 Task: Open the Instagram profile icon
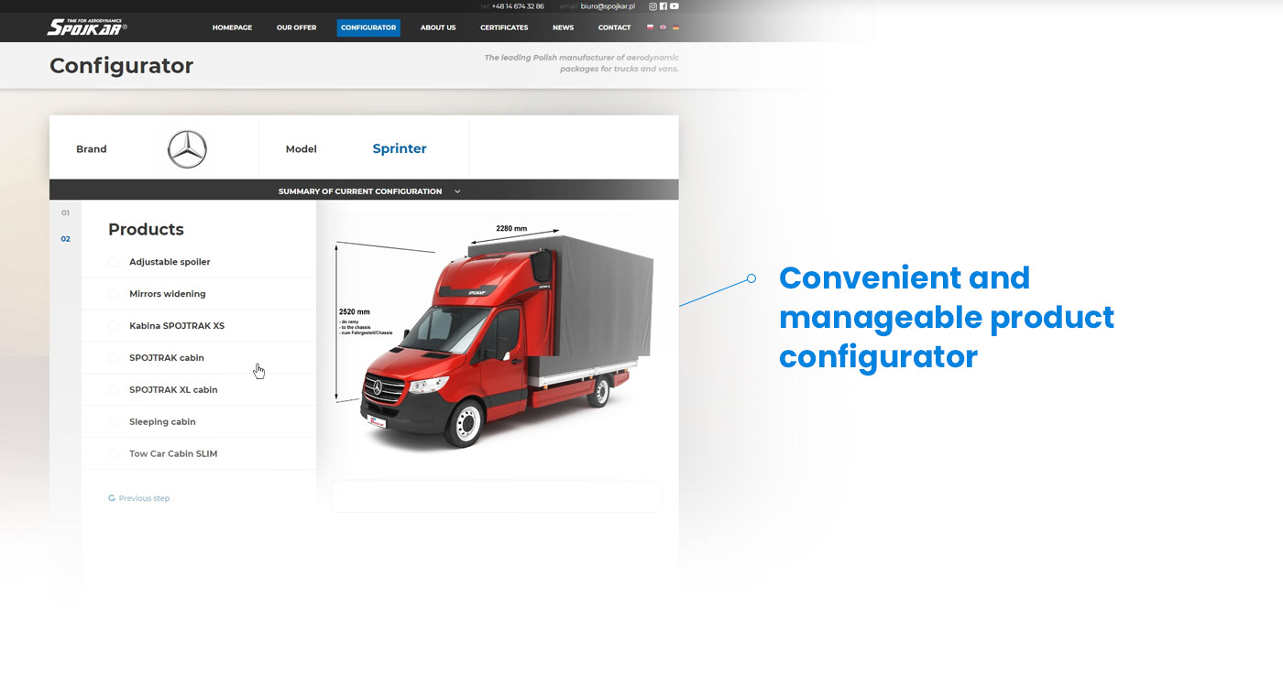coord(653,6)
